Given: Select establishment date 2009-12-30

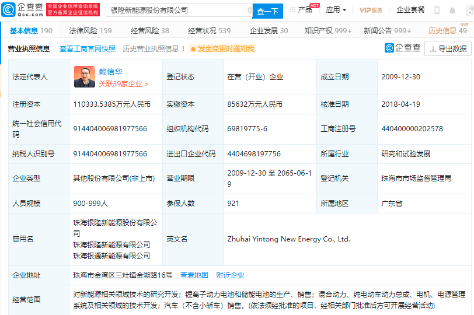Looking at the screenshot, I should point(400,77).
